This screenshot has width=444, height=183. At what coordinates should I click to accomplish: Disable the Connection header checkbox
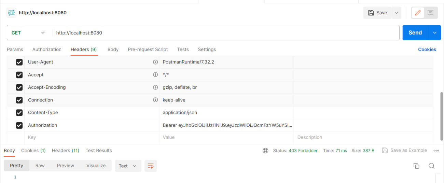coord(19,100)
